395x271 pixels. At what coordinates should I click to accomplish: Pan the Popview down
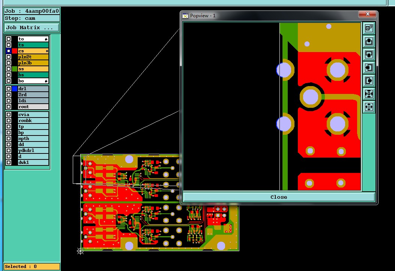tap(369, 54)
